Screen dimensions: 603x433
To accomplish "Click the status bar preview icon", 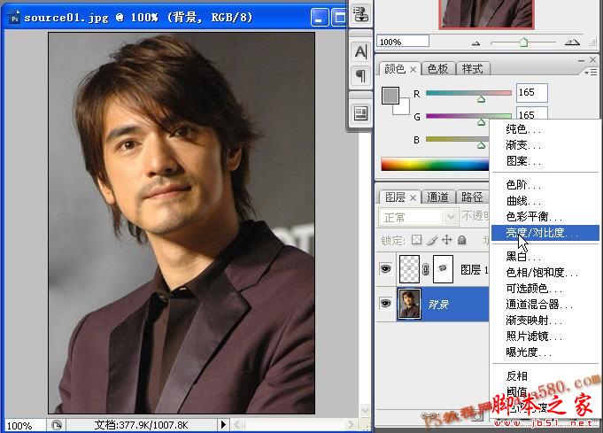I will pyautogui.click(x=57, y=425).
